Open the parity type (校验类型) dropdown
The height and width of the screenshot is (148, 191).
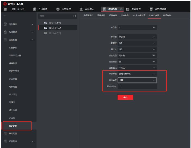(x=137, y=55)
